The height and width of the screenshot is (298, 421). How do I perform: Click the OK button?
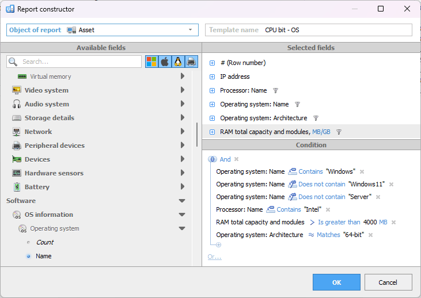tap(336, 282)
